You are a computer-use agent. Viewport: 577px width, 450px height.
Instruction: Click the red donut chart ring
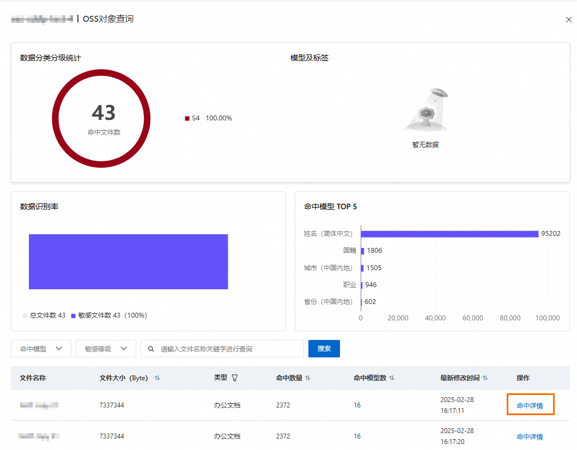(x=56, y=118)
